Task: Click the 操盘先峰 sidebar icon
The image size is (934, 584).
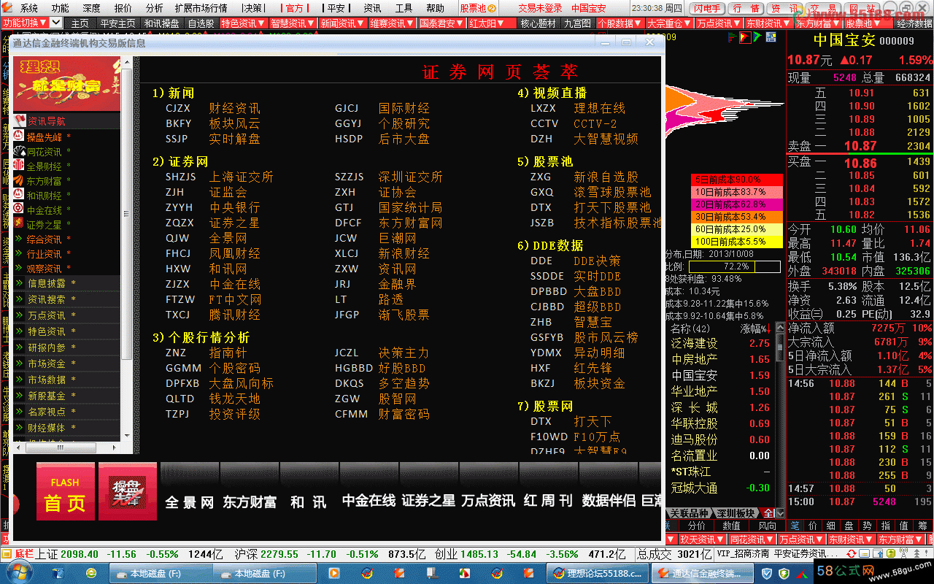Action: pos(20,137)
